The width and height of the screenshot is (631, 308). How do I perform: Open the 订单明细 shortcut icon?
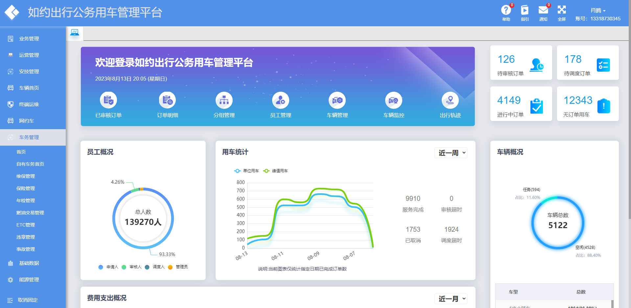click(x=167, y=100)
